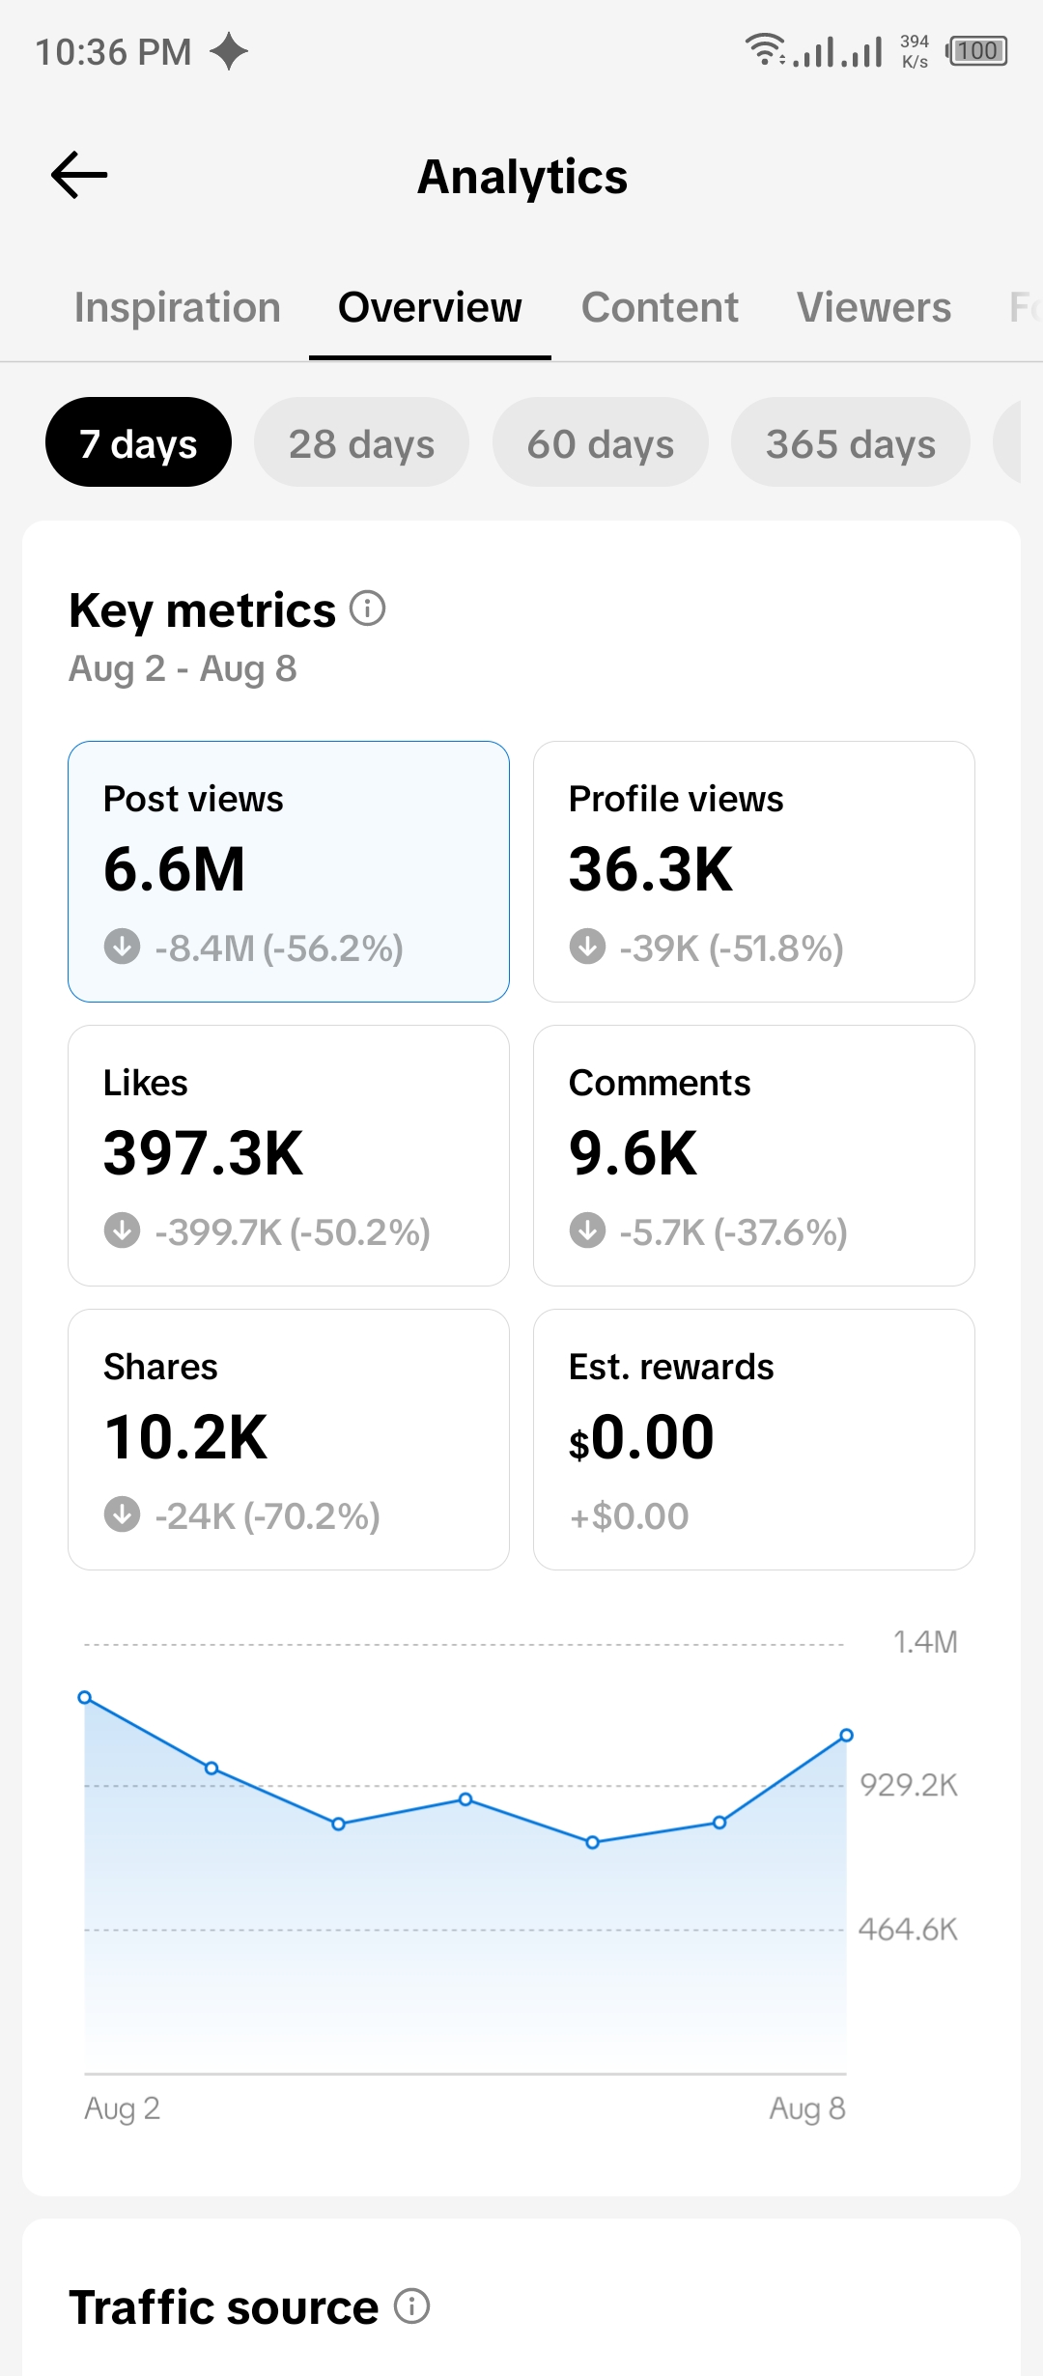This screenshot has height=2376, width=1043.
Task: Tap the sparkle icon beside the clock
Action: pos(229,51)
